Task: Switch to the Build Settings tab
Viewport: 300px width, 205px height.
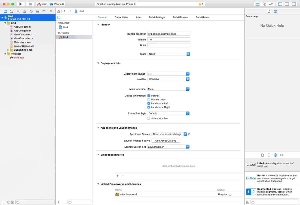Action: coord(157,17)
